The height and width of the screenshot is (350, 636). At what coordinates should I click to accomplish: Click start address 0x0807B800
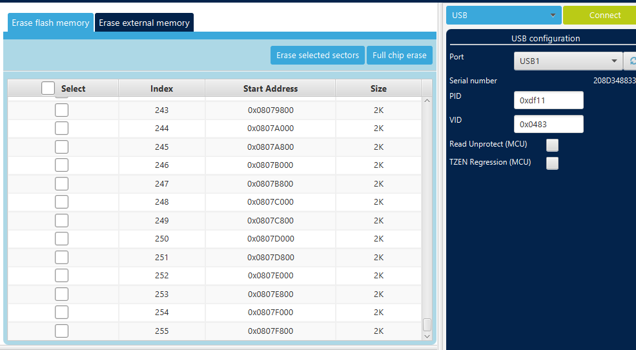pyautogui.click(x=271, y=184)
